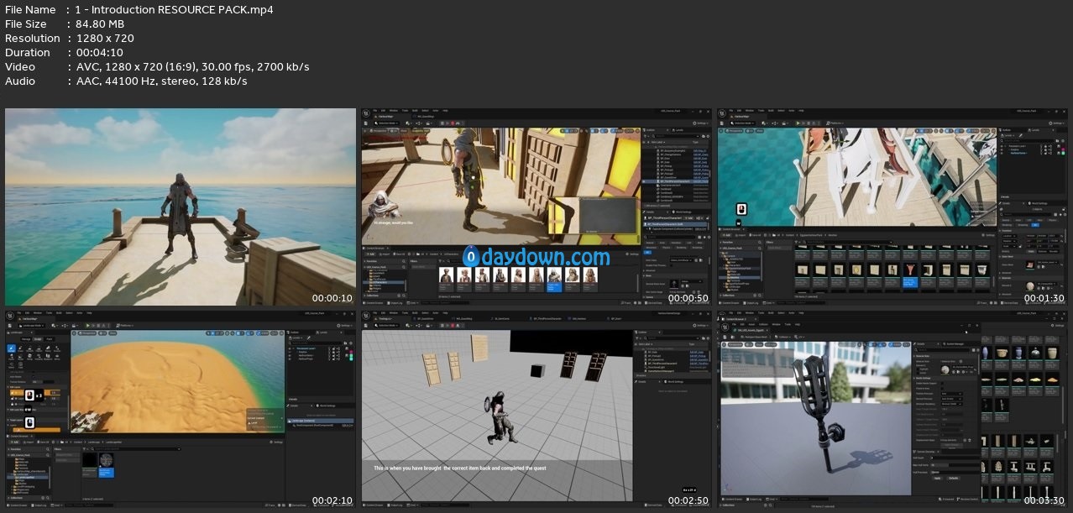Select the highlighted Outliner row in 00:00:50 frame
Viewport: 1073px width, 513px height.
[677, 181]
